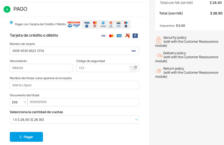
Task: Click the Return policy box icon
Action: pyautogui.click(x=159, y=71)
